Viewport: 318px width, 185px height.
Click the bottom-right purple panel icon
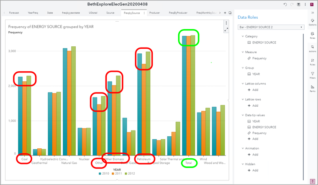pos(313,181)
